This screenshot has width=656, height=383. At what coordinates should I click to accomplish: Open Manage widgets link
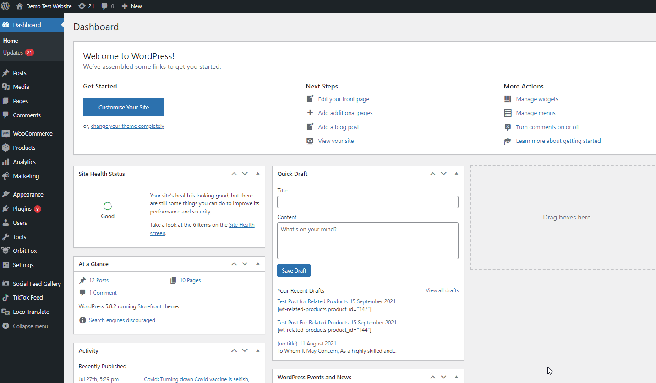click(x=537, y=99)
